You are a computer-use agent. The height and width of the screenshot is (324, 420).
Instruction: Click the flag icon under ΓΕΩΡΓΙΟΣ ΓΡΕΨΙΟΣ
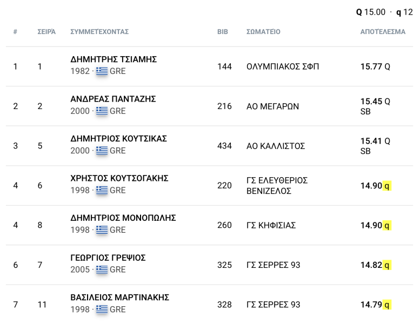click(102, 269)
